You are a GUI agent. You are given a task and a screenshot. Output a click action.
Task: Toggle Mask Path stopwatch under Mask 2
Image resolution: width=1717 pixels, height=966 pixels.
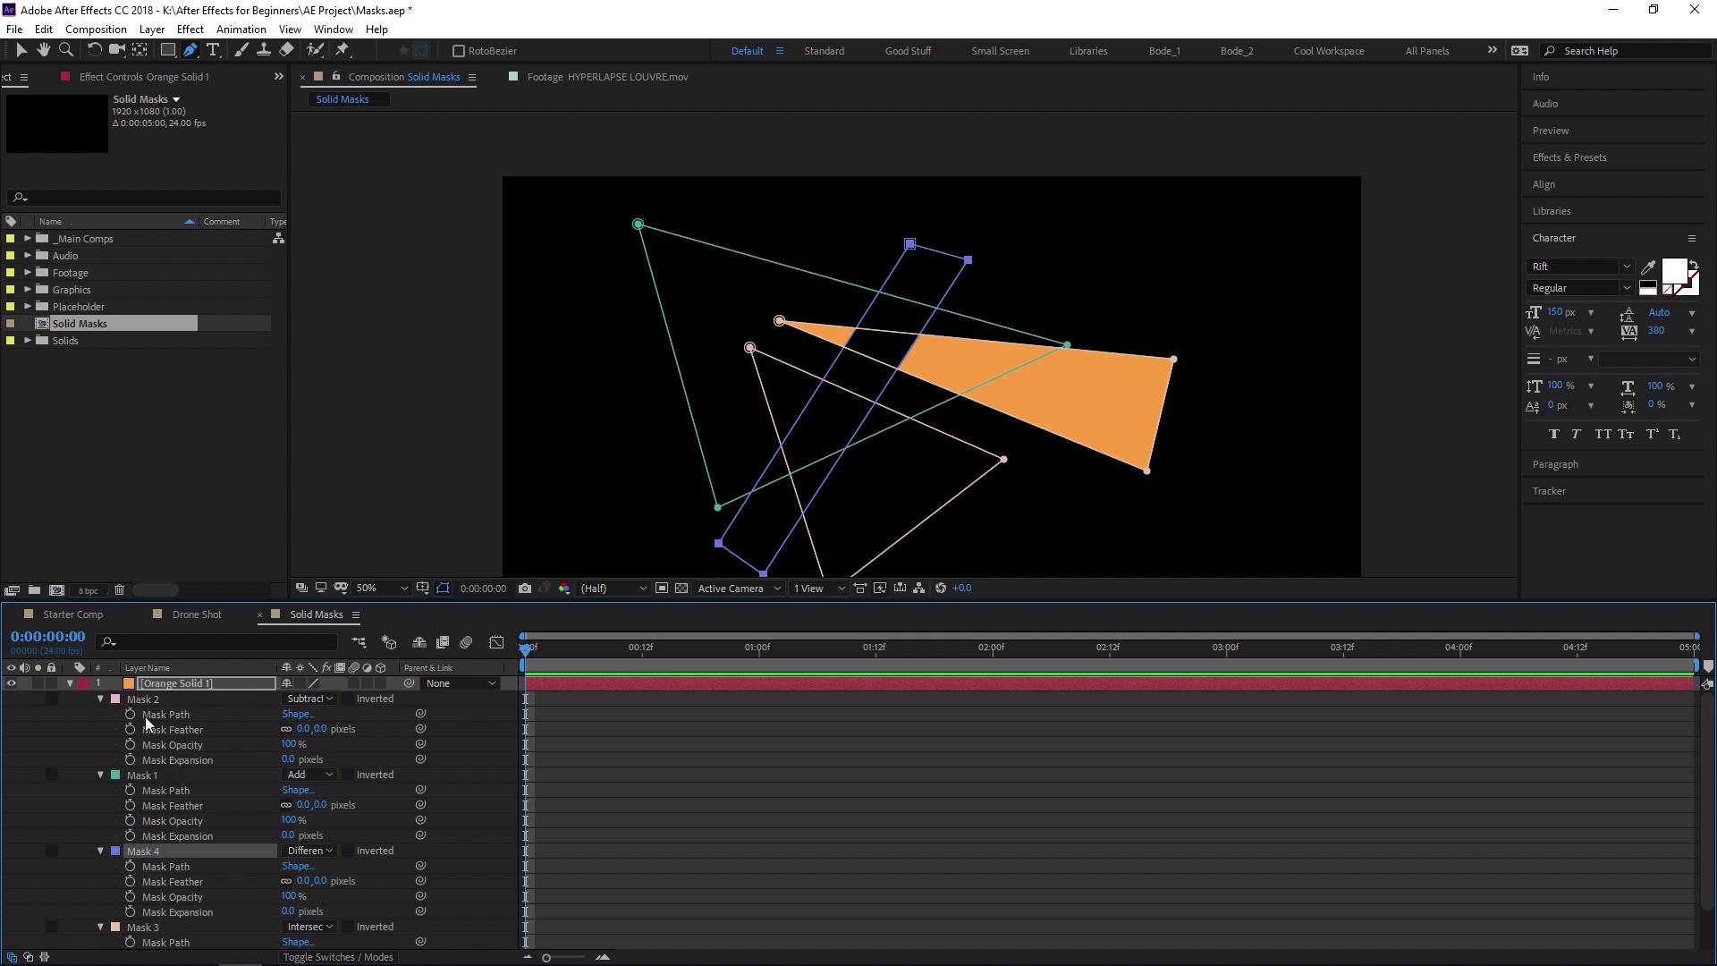[x=131, y=714]
